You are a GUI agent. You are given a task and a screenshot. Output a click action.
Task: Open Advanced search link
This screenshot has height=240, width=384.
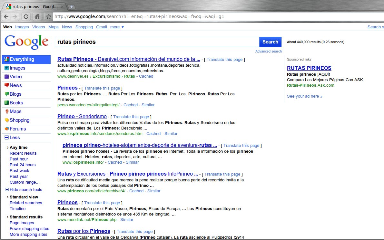(268, 51)
